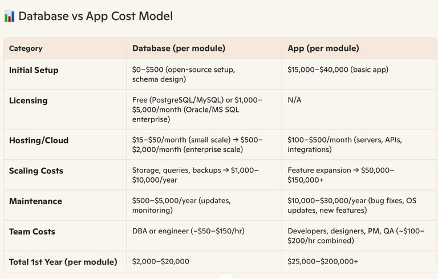Image resolution: width=438 pixels, height=279 pixels.
Task: Click the Maintenance row label
Action: pyautogui.click(x=35, y=201)
